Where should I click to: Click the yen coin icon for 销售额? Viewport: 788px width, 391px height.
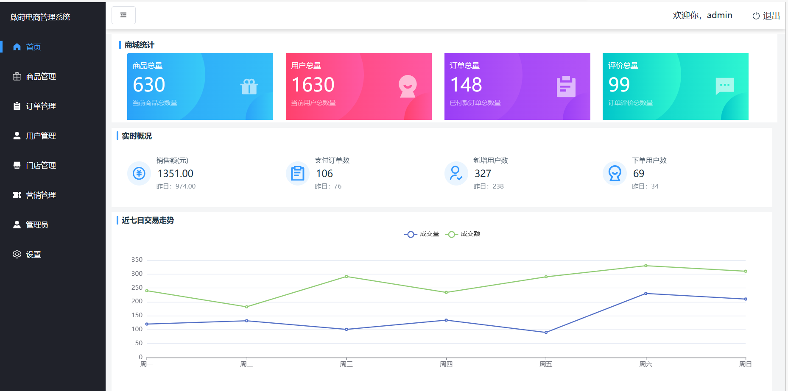(139, 173)
